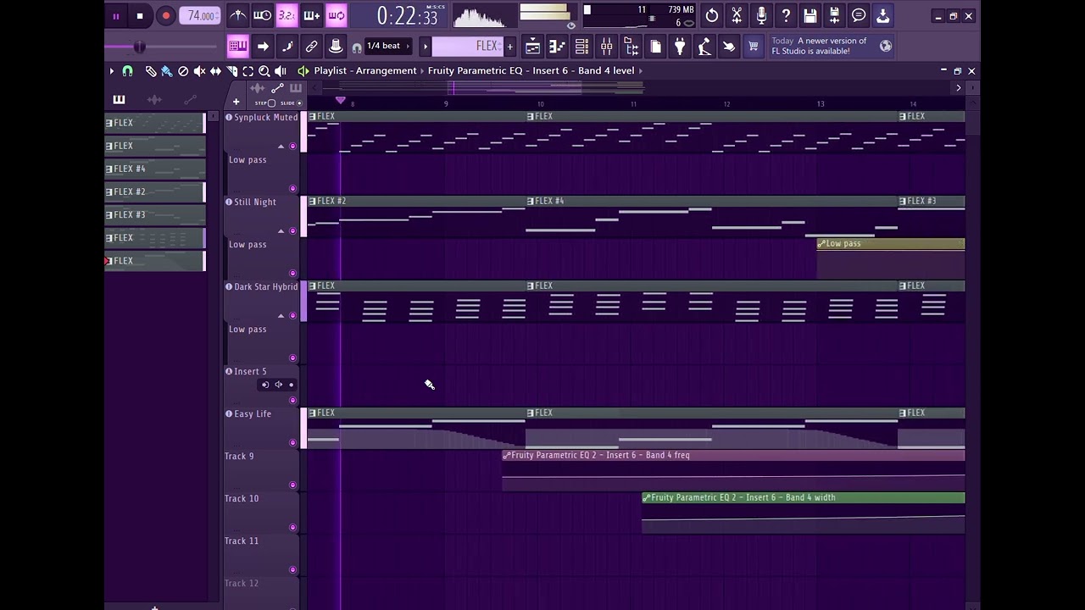The image size is (1085, 610).
Task: Click the touch controller hand icon
Action: [x=728, y=46]
